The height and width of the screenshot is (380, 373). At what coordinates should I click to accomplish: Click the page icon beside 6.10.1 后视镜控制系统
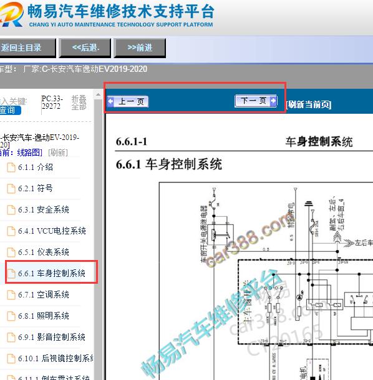(x=11, y=359)
